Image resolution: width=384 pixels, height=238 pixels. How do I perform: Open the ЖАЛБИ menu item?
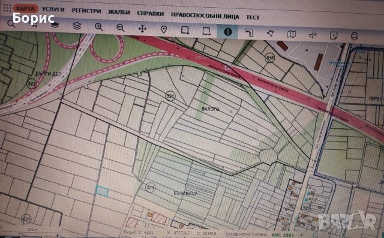(x=119, y=13)
